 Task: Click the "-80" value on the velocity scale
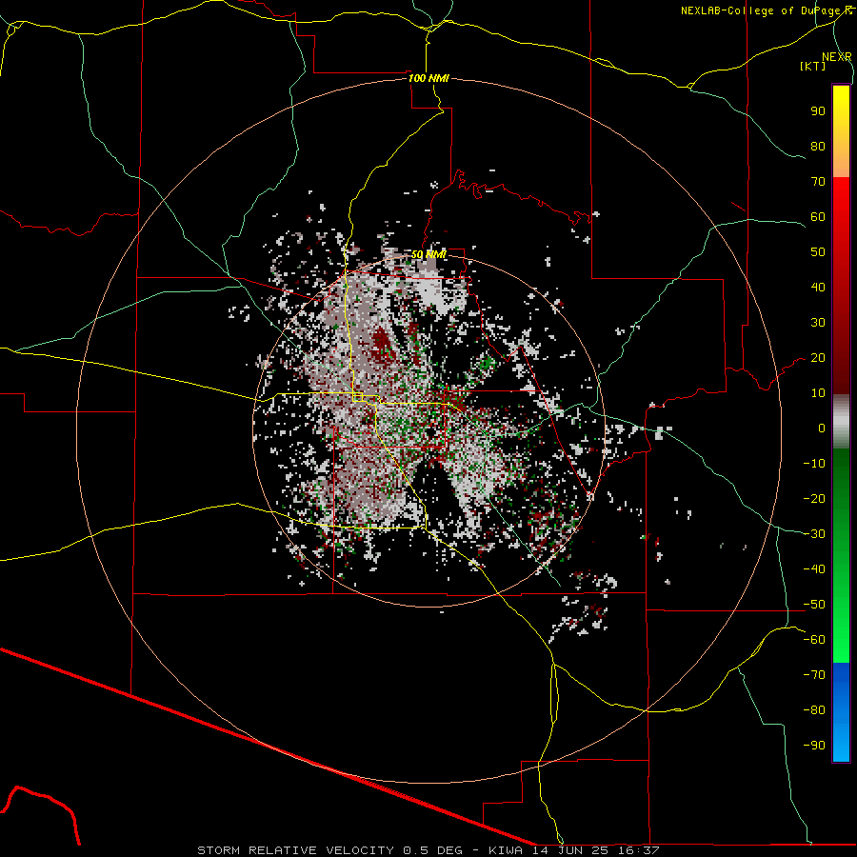coord(814,710)
